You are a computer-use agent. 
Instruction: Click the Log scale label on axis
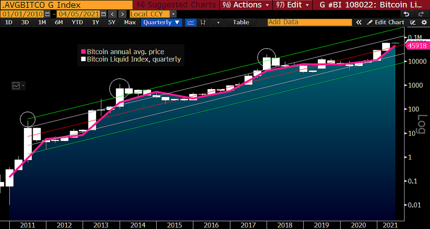pos(422,124)
